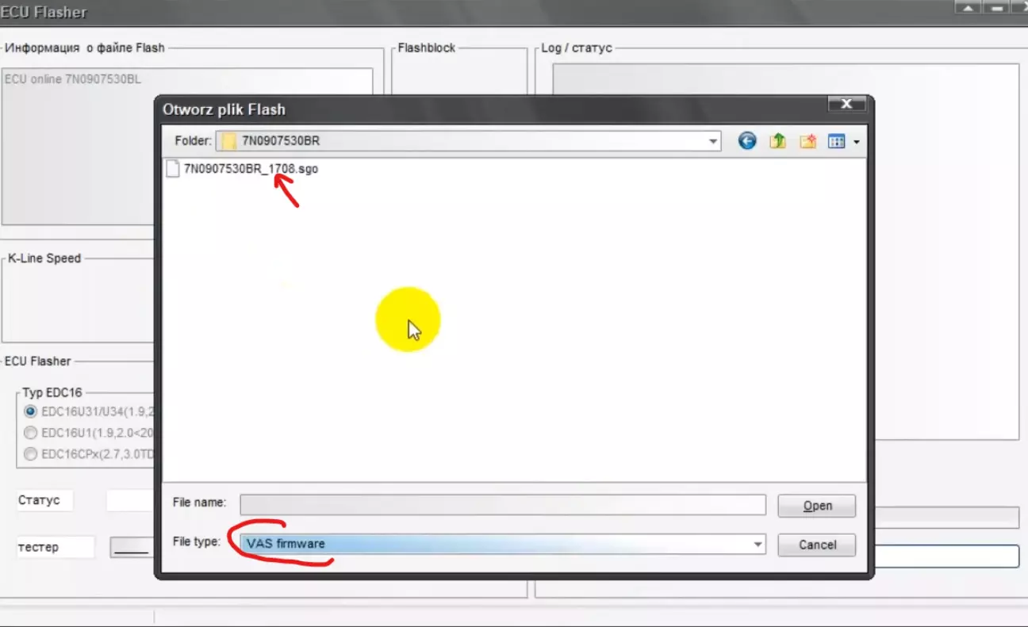This screenshot has width=1028, height=627.
Task: Choose the EDC16U1 radio option
Action: coord(31,433)
